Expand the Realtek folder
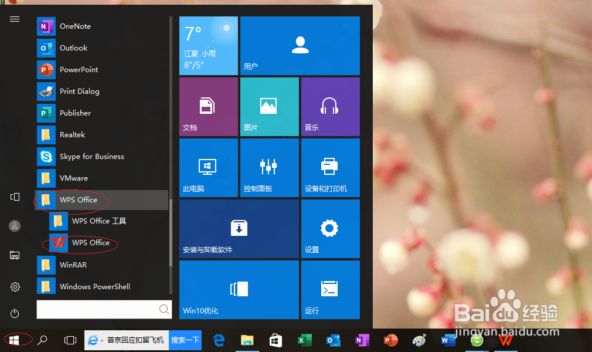The width and height of the screenshot is (592, 352). 102,134
